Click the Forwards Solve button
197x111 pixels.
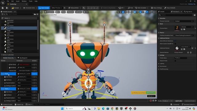[x=29, y=8]
